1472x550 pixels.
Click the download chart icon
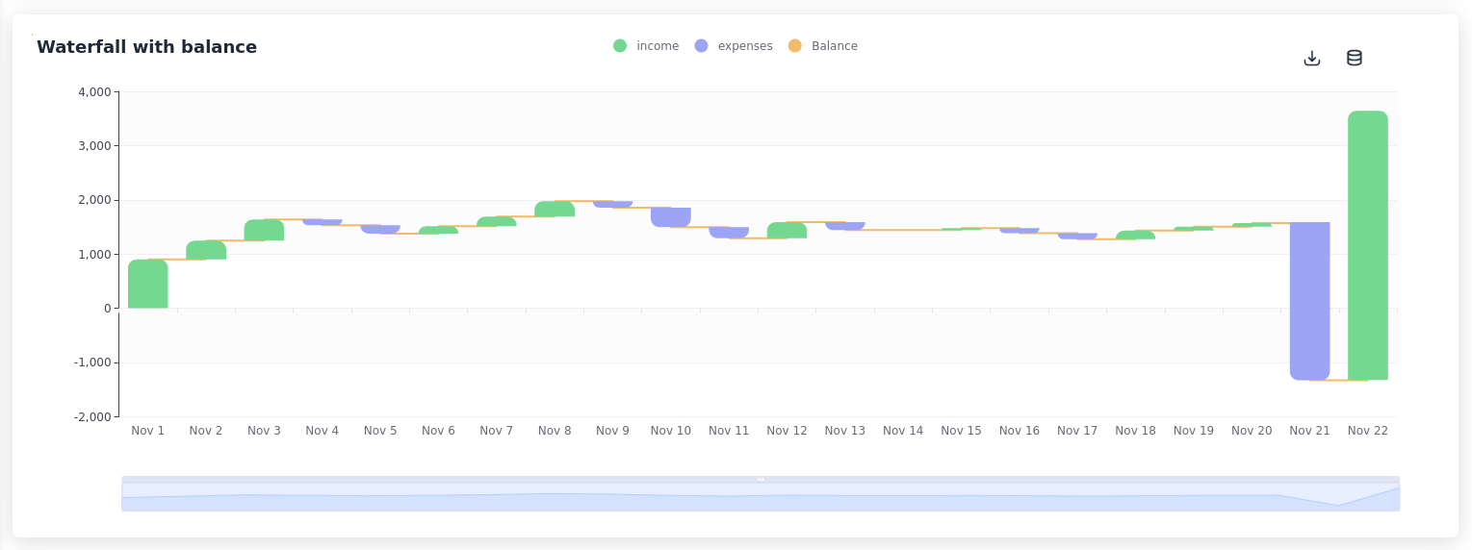[1311, 58]
